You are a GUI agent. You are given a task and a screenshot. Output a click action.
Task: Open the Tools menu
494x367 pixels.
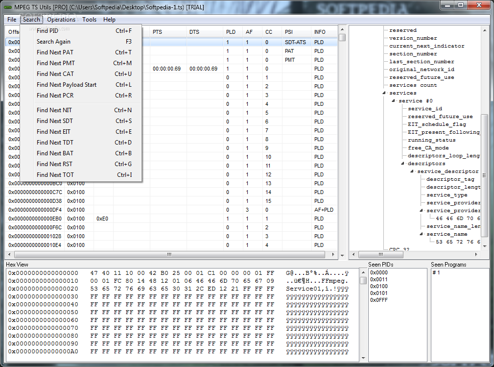click(90, 20)
